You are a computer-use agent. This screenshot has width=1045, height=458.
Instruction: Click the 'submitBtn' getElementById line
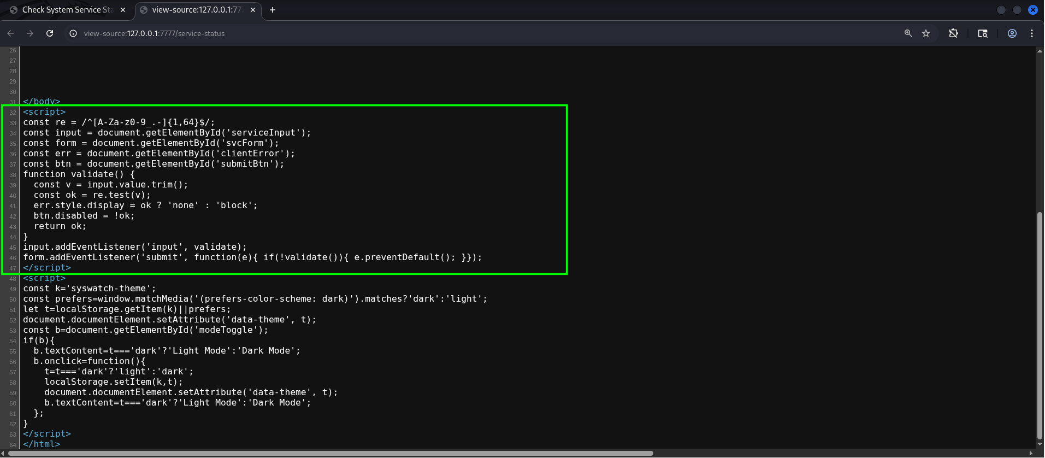tap(153, 164)
